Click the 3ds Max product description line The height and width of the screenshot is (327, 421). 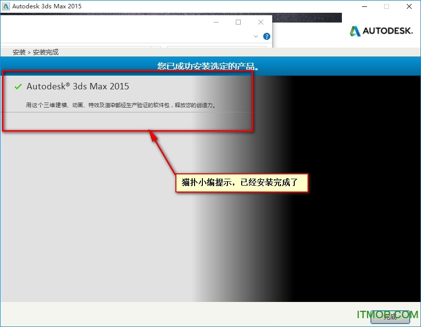click(120, 105)
